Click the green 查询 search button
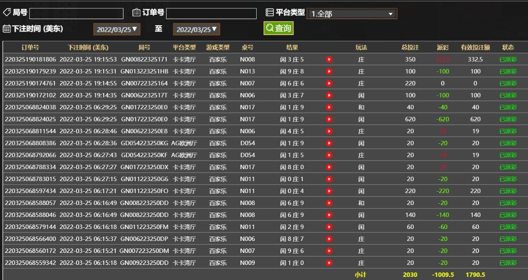The height and width of the screenshot is (280, 528). [x=278, y=28]
